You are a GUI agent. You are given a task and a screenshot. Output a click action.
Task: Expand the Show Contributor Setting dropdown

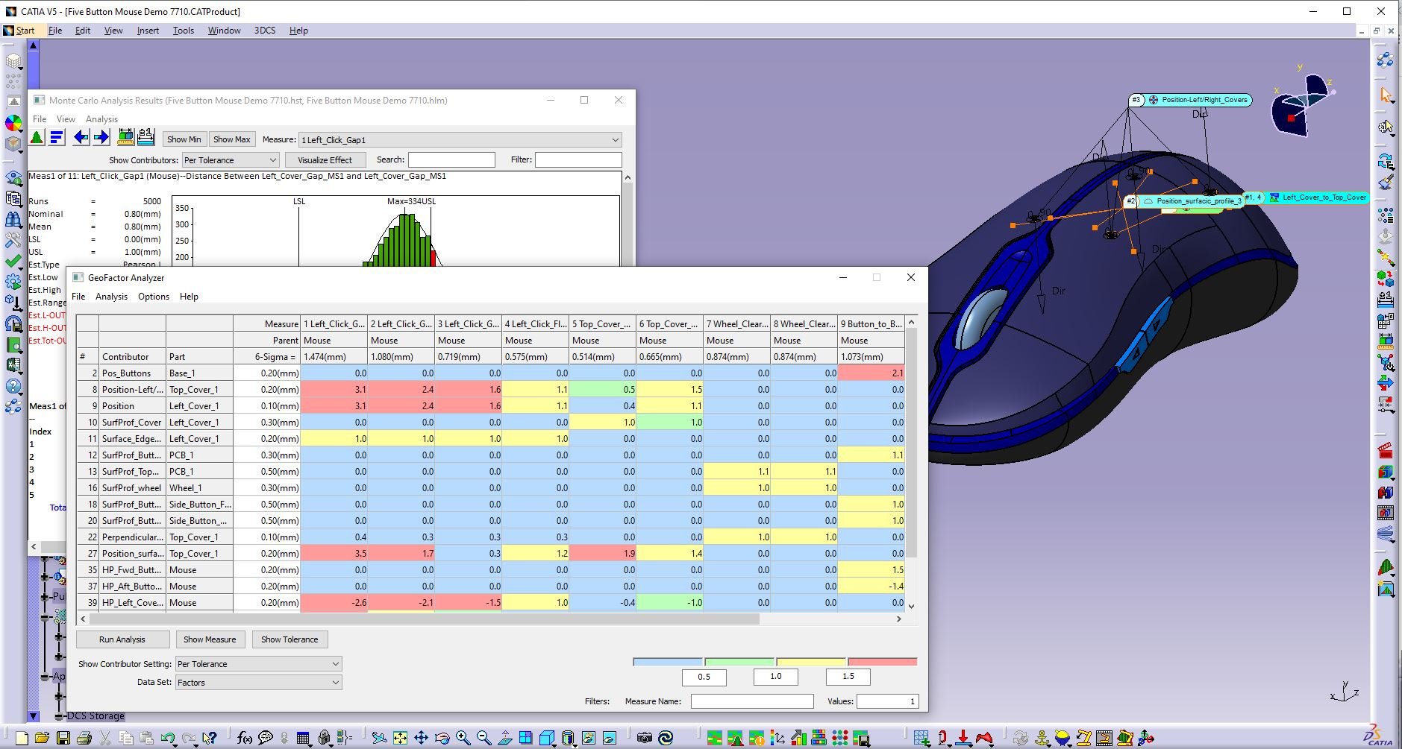(258, 664)
